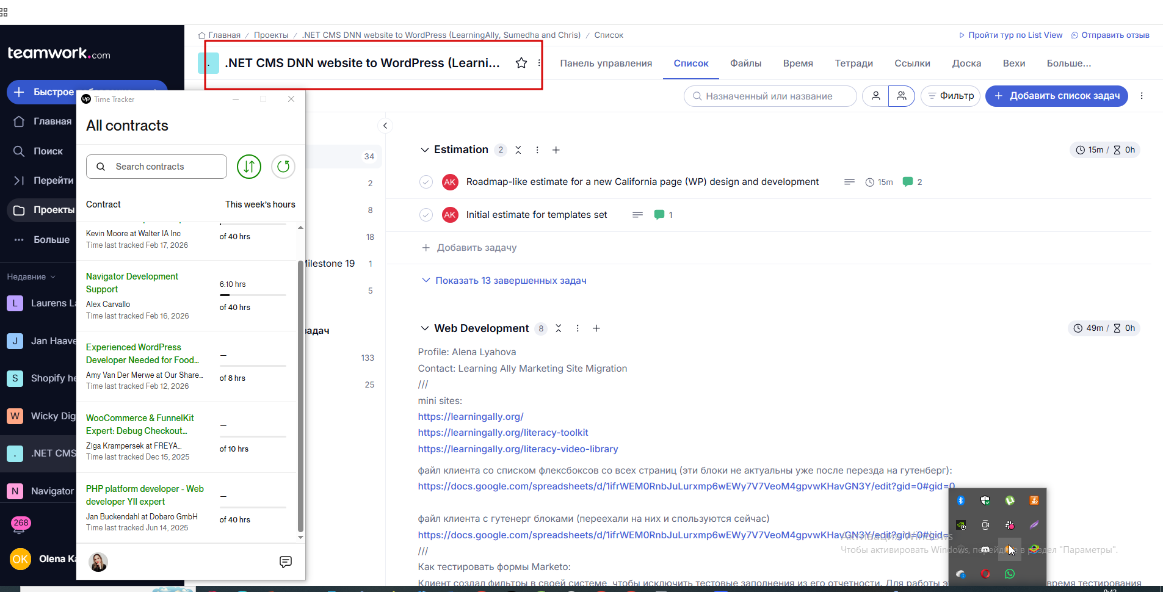Collapse all tasks in Estimation list
Screen dimensions: 1163x592
518,150
